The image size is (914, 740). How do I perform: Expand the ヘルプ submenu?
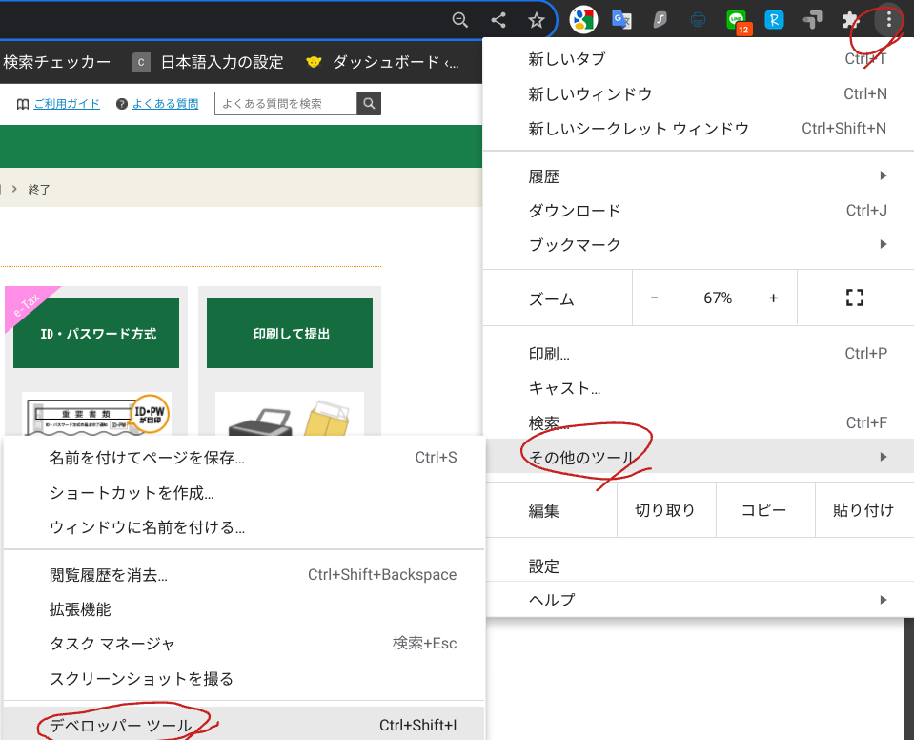(699, 600)
